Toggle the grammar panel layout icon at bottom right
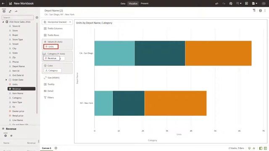Image resolution: width=269 pixels, height=151 pixels. (265, 148)
